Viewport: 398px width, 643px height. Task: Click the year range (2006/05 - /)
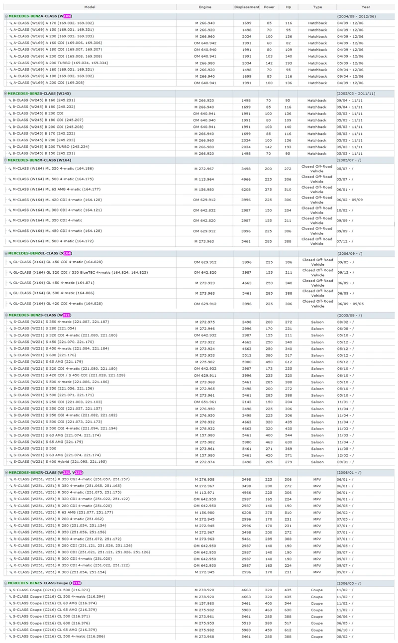(350, 582)
